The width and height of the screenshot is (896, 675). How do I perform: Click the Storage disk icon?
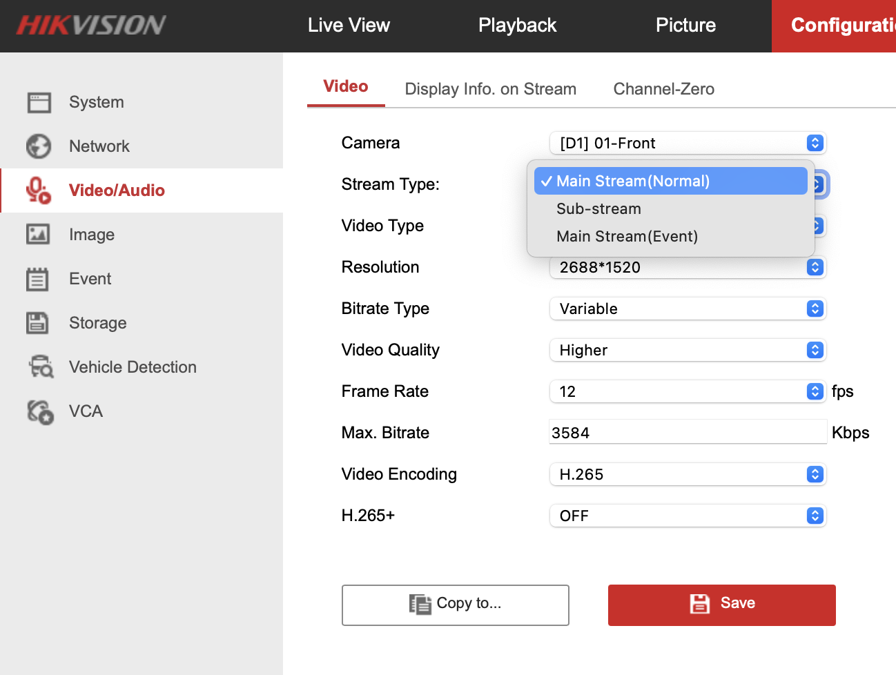point(39,322)
